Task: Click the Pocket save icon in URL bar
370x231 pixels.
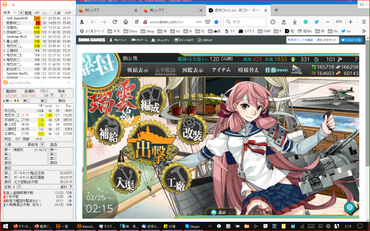Action: click(208, 22)
